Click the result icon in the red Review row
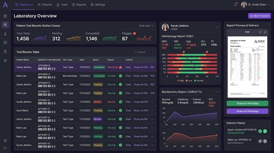Screen dimensions: 274x153 [121, 102]
